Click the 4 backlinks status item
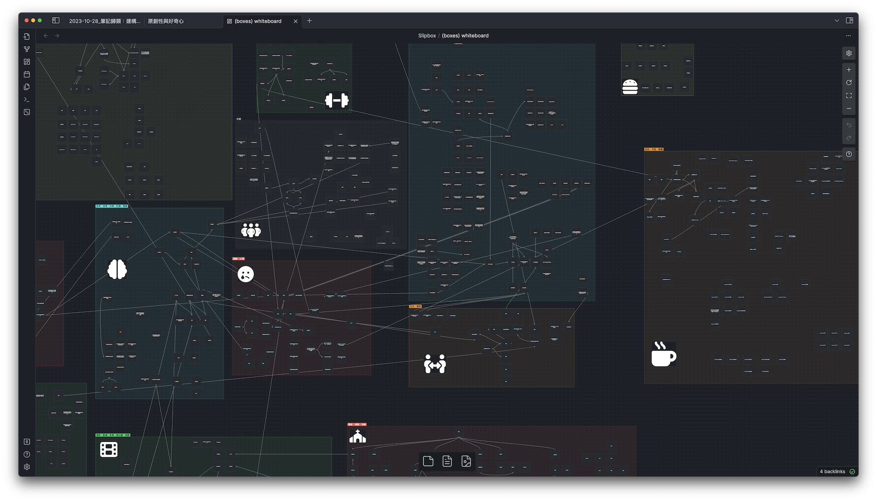The image size is (877, 501). pos(832,471)
